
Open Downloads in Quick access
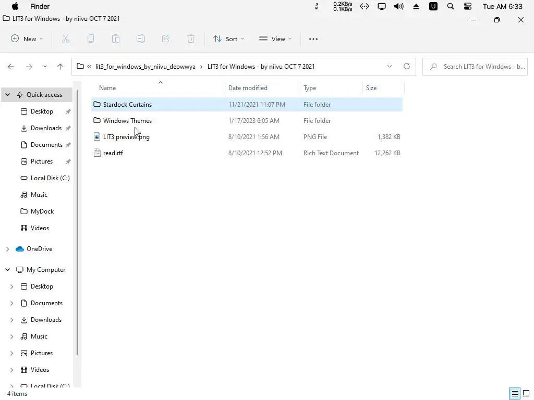point(46,128)
